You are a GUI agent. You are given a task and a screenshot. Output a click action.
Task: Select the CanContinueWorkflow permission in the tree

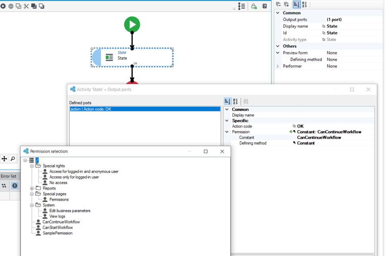point(61,222)
